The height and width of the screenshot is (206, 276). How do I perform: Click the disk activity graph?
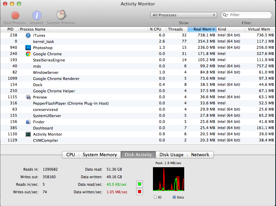(168, 179)
